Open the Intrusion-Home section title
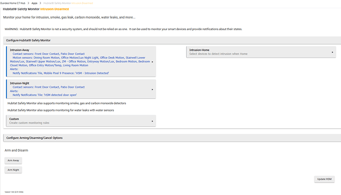 pos(199,50)
